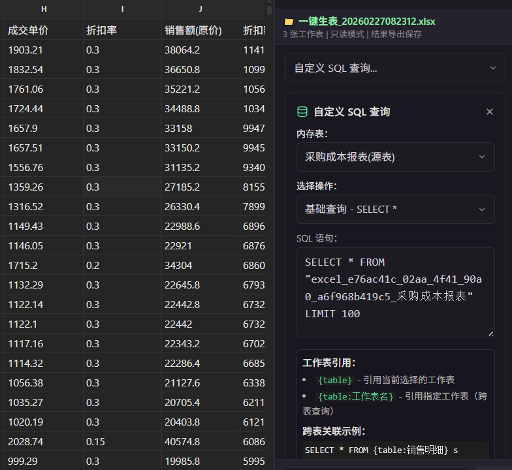Click the file name 一键生表_20260227082312.xlsx
Screen dimensions: 512x470
(367, 22)
